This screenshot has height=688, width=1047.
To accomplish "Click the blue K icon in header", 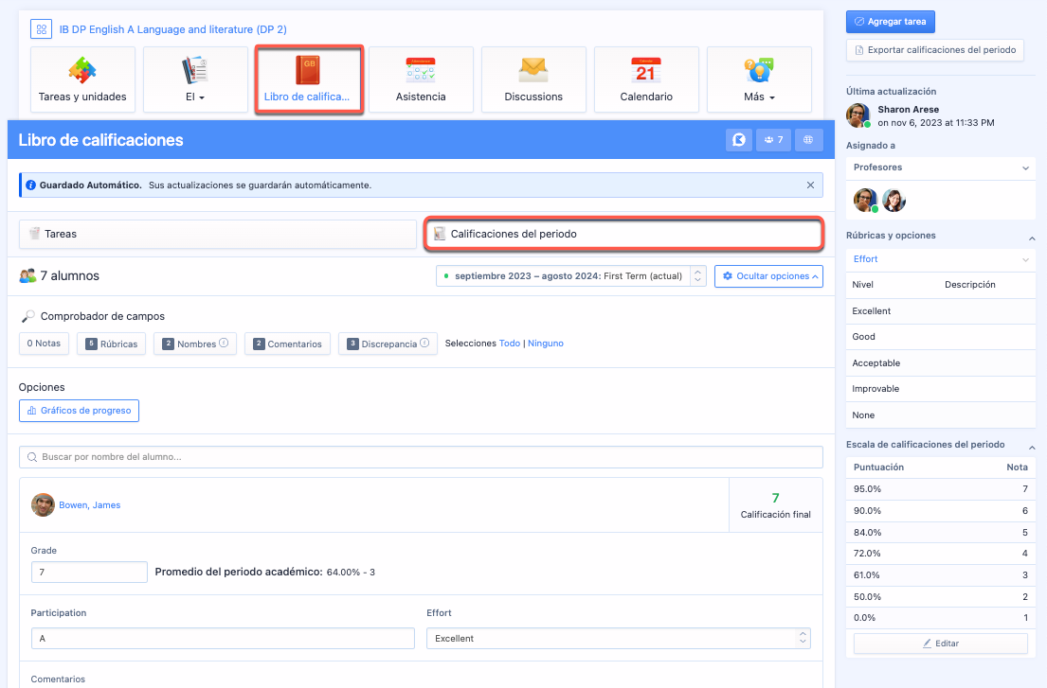I will (x=738, y=140).
